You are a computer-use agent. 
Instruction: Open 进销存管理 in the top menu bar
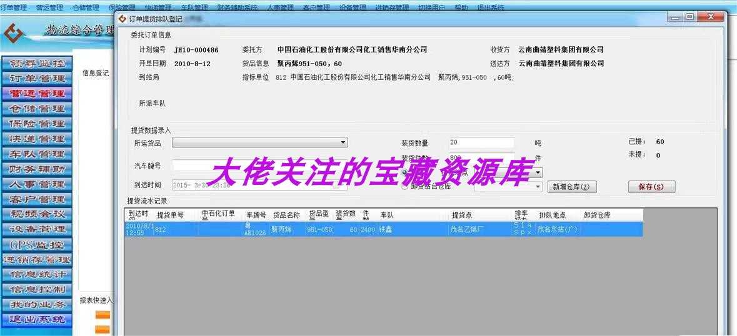click(392, 7)
